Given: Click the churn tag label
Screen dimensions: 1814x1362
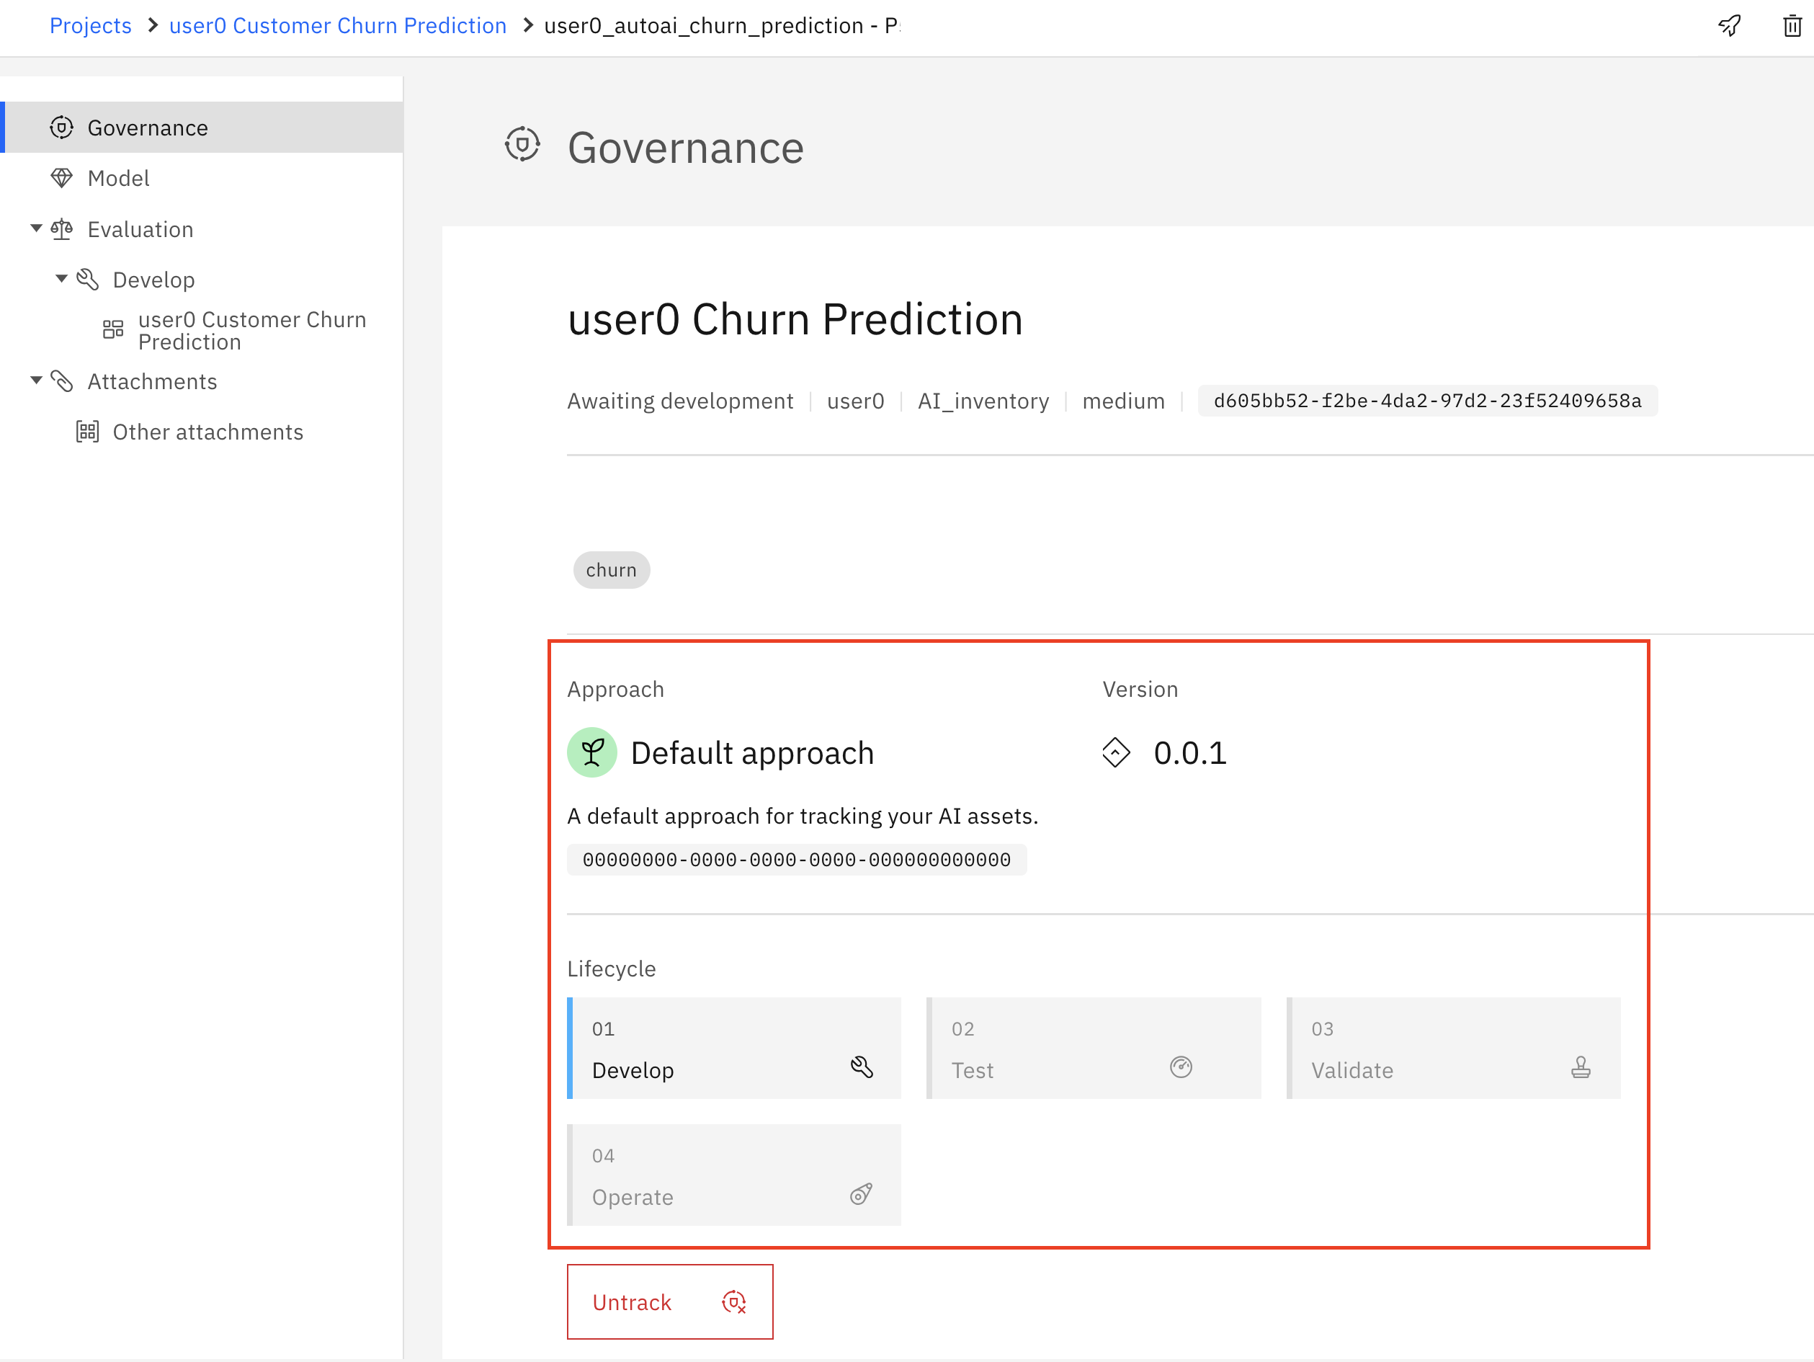Looking at the screenshot, I should pyautogui.click(x=611, y=569).
